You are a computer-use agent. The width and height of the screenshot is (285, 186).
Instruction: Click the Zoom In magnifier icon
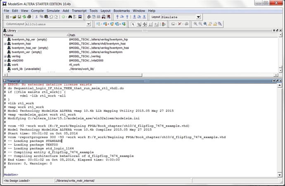(195, 24)
